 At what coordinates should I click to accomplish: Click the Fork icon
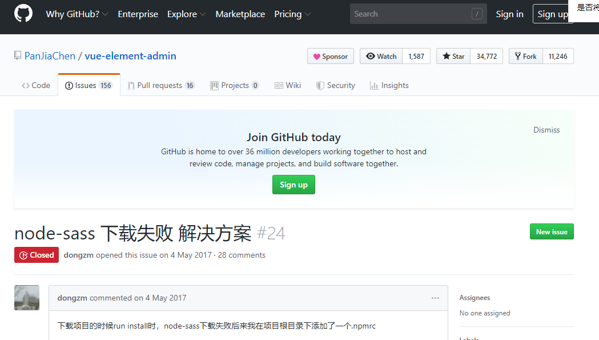pyautogui.click(x=518, y=56)
